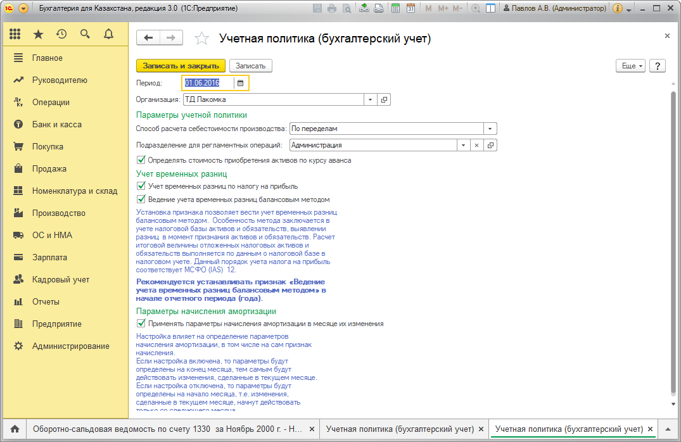Open the Производство section
The height and width of the screenshot is (442, 681).
(x=59, y=213)
